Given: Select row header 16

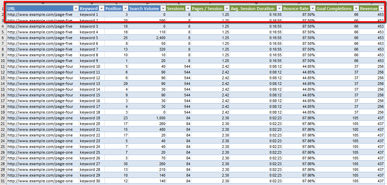Looking at the screenshot, I should pyautogui.click(x=3, y=95).
